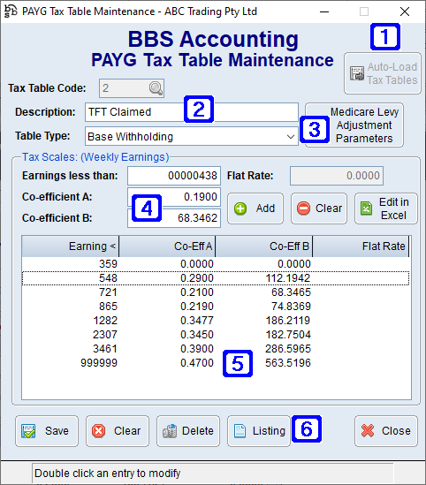Click the Co-Eff A value 0.2190
This screenshot has height=485, width=426.
click(197, 307)
